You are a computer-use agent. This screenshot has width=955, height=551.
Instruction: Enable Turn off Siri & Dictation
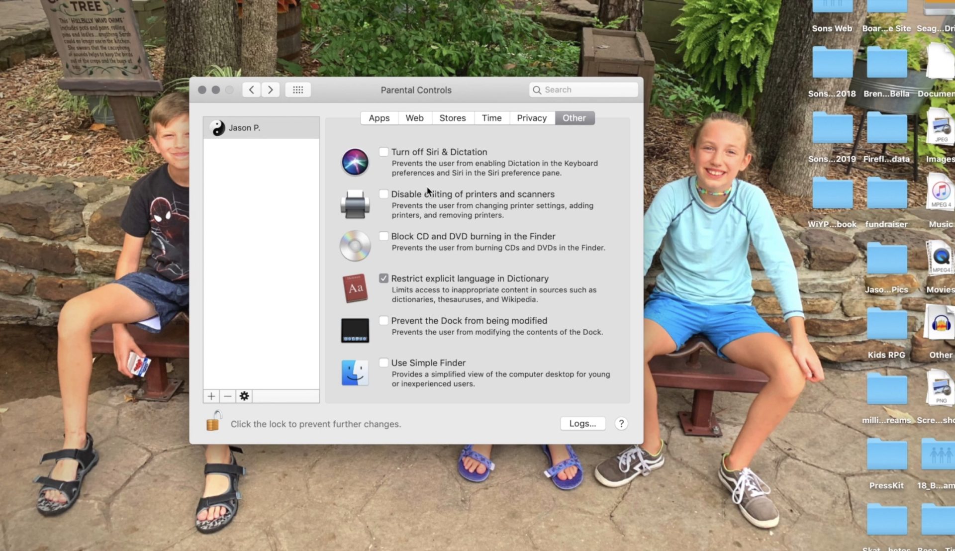pos(383,152)
